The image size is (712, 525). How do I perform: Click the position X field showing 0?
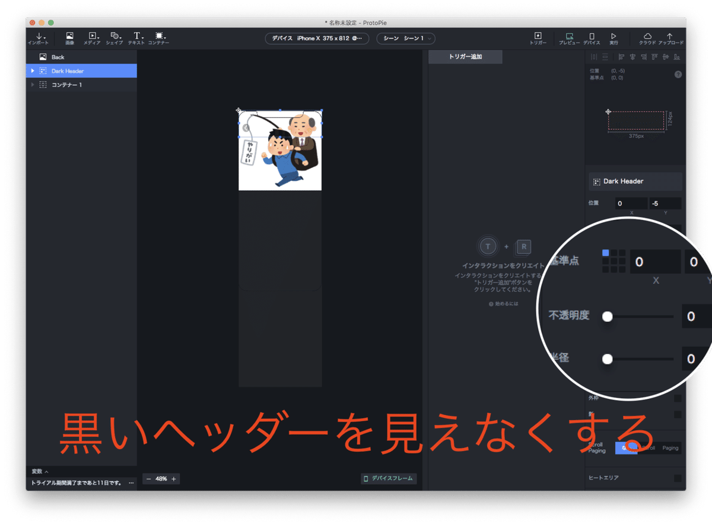pos(631,203)
